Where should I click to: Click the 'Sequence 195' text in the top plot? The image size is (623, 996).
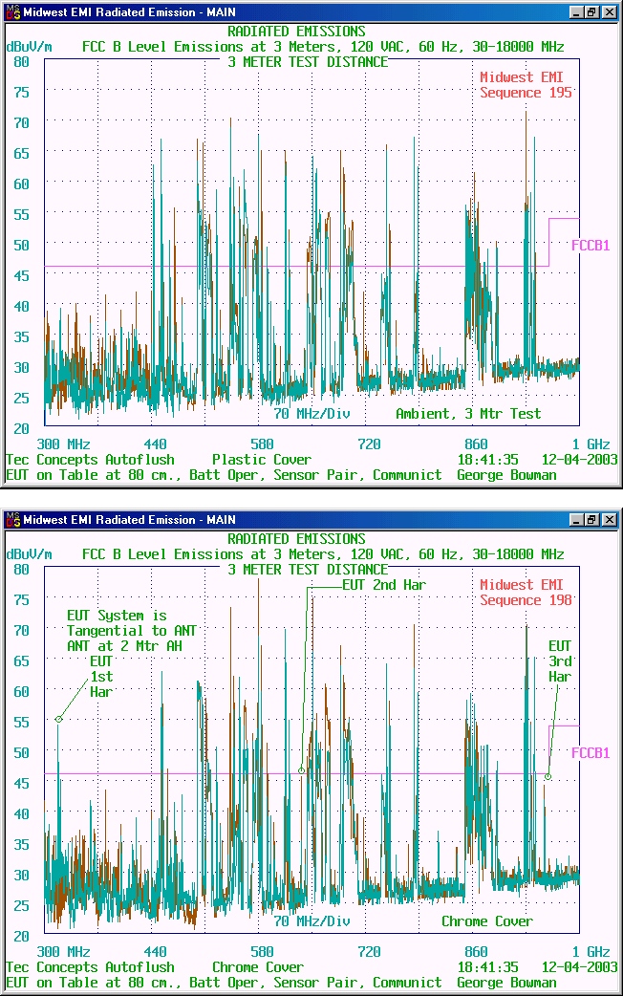(x=526, y=93)
